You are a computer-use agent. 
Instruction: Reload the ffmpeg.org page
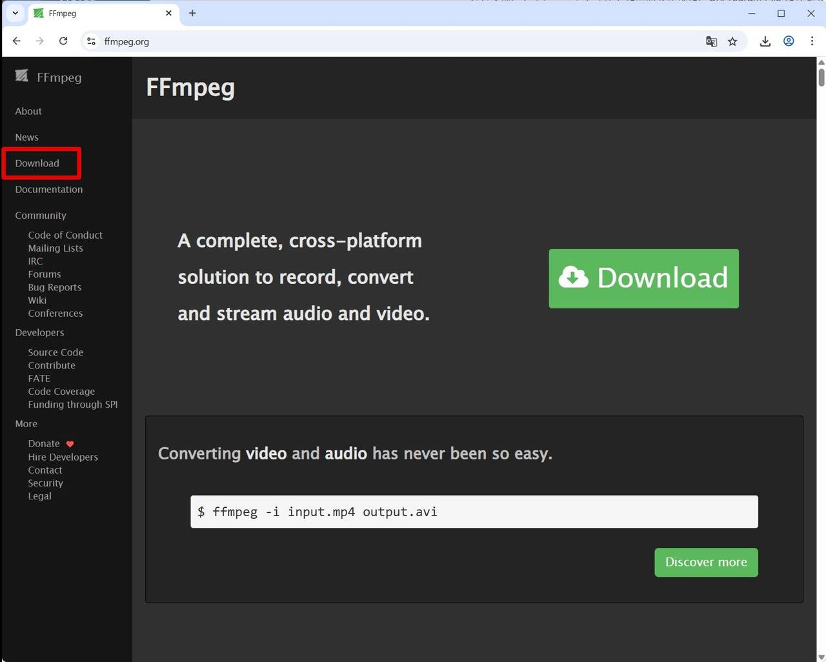63,41
